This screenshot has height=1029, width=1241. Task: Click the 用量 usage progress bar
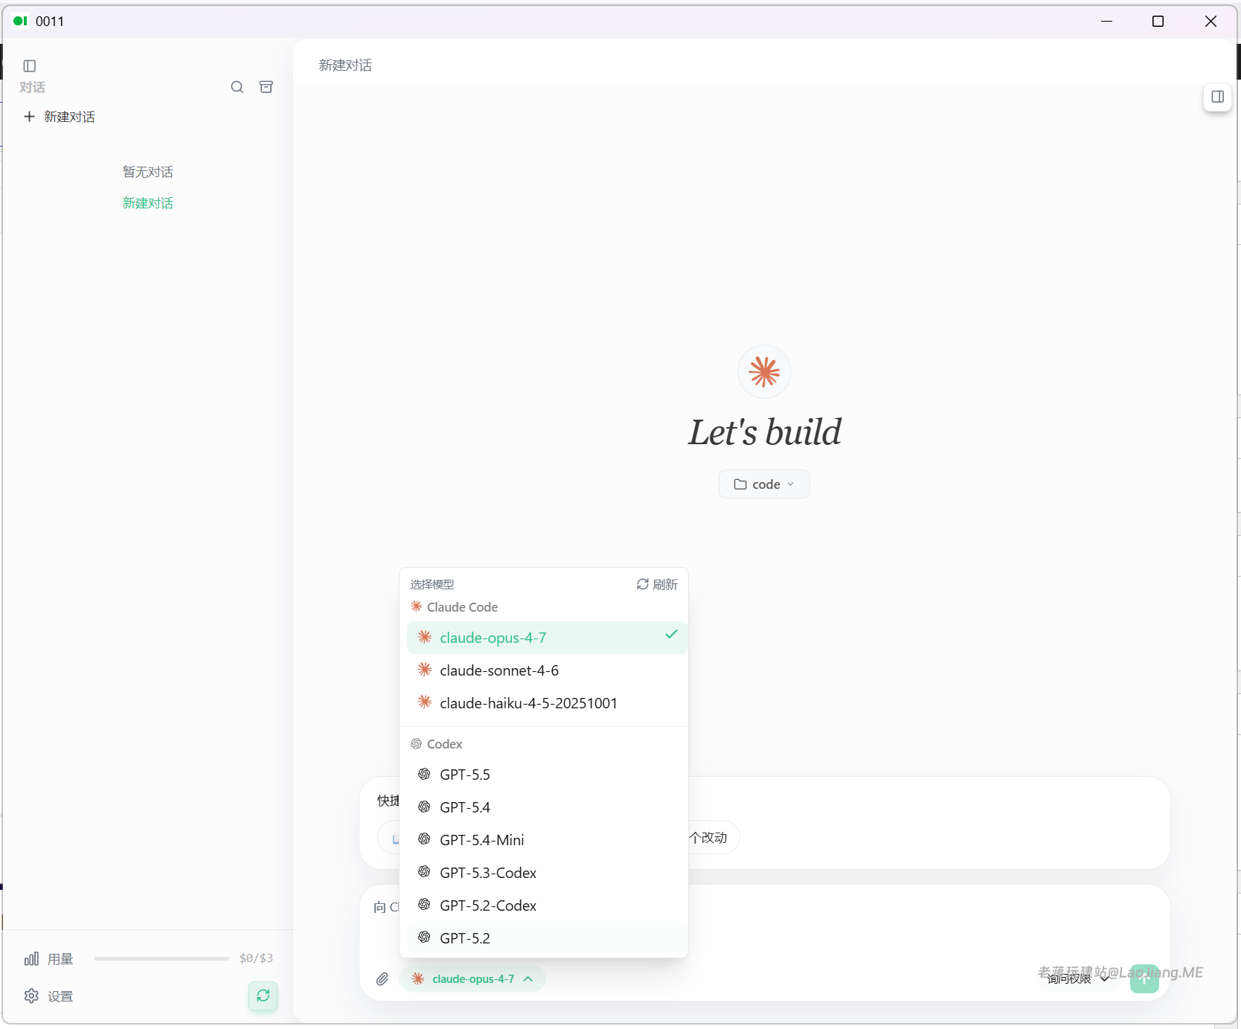point(161,958)
